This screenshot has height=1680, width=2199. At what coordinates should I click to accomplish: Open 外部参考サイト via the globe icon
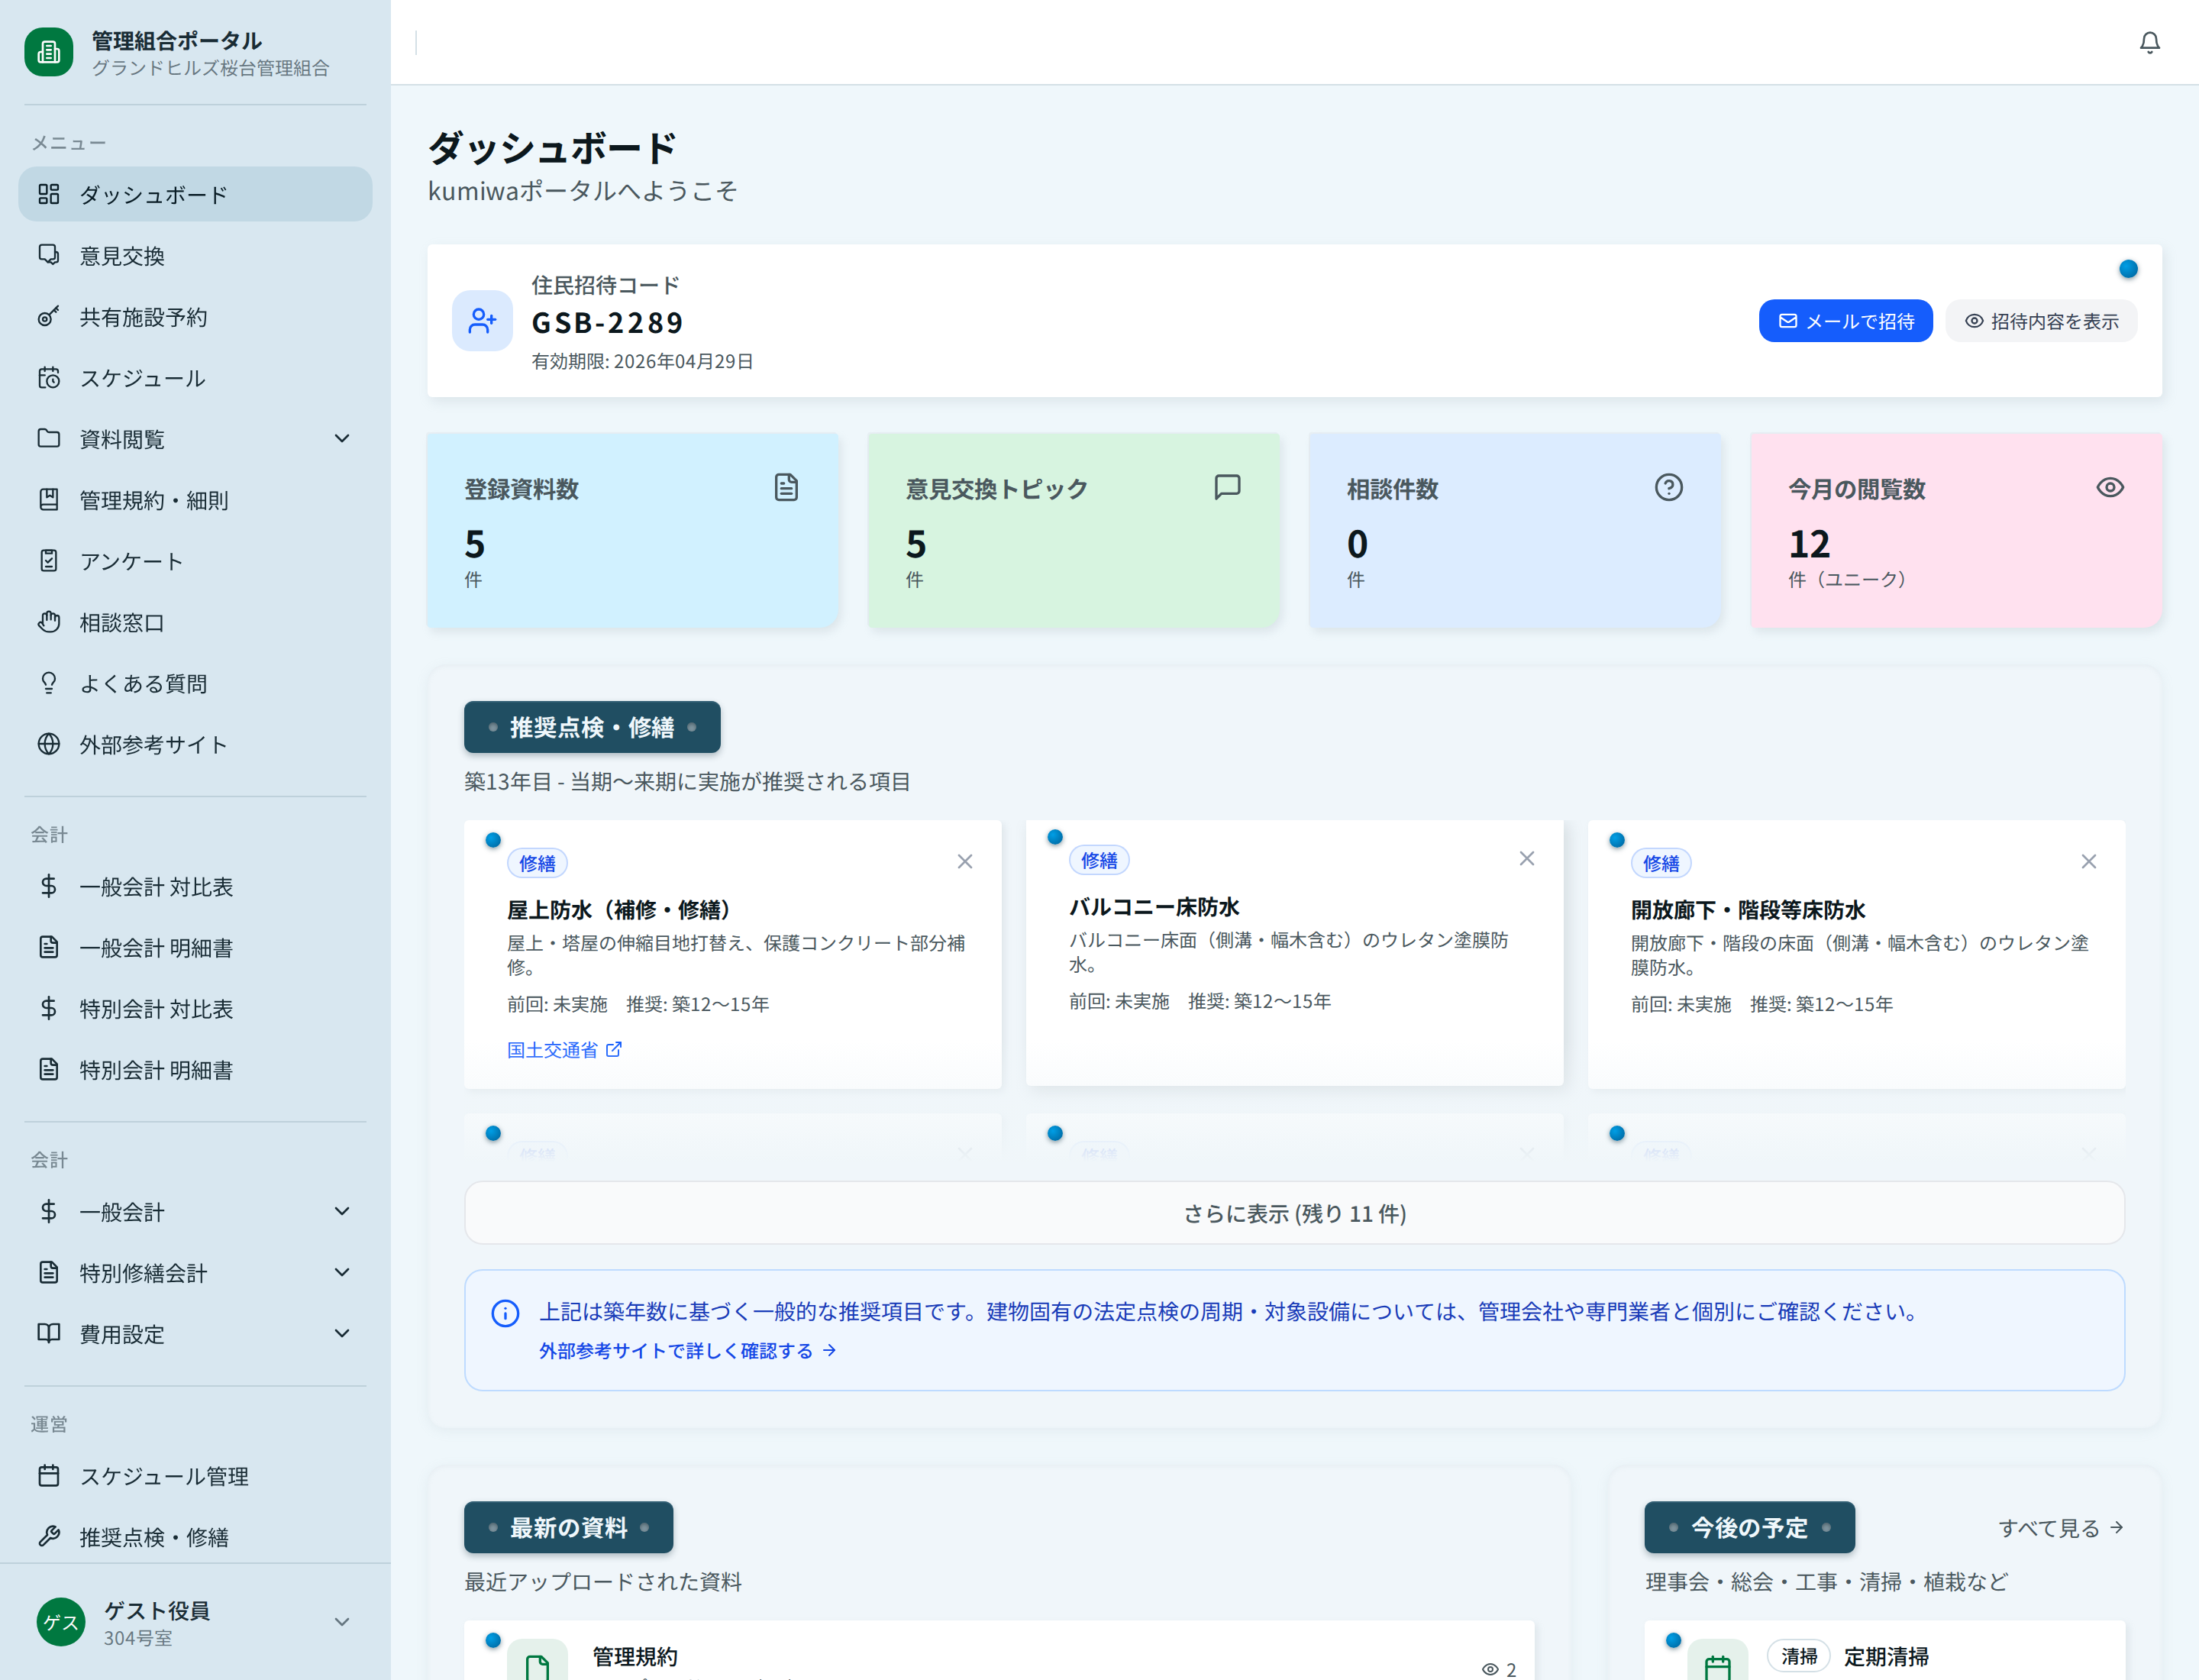click(49, 744)
